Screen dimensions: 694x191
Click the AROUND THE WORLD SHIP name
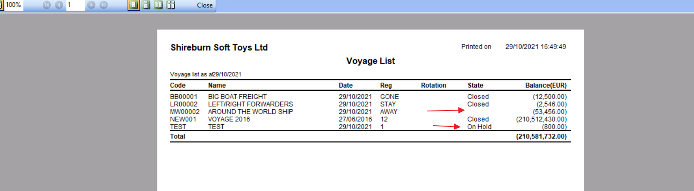250,112
